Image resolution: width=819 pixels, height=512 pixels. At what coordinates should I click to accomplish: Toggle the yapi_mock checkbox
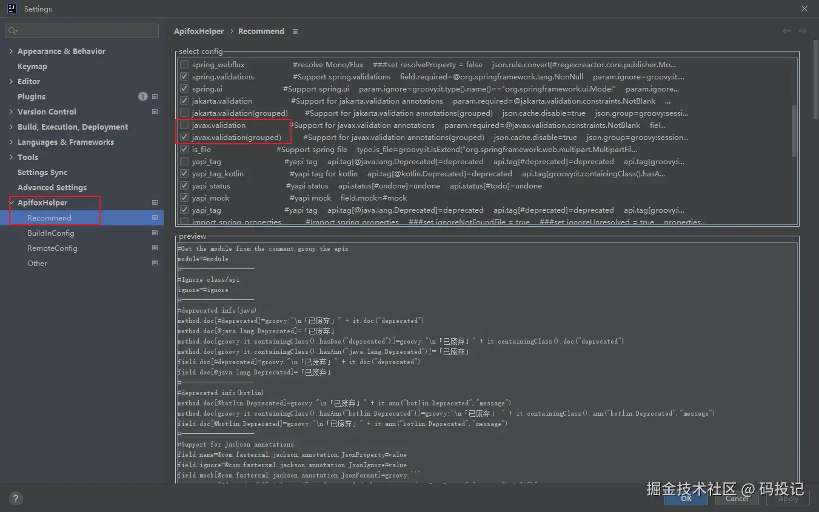pos(184,198)
